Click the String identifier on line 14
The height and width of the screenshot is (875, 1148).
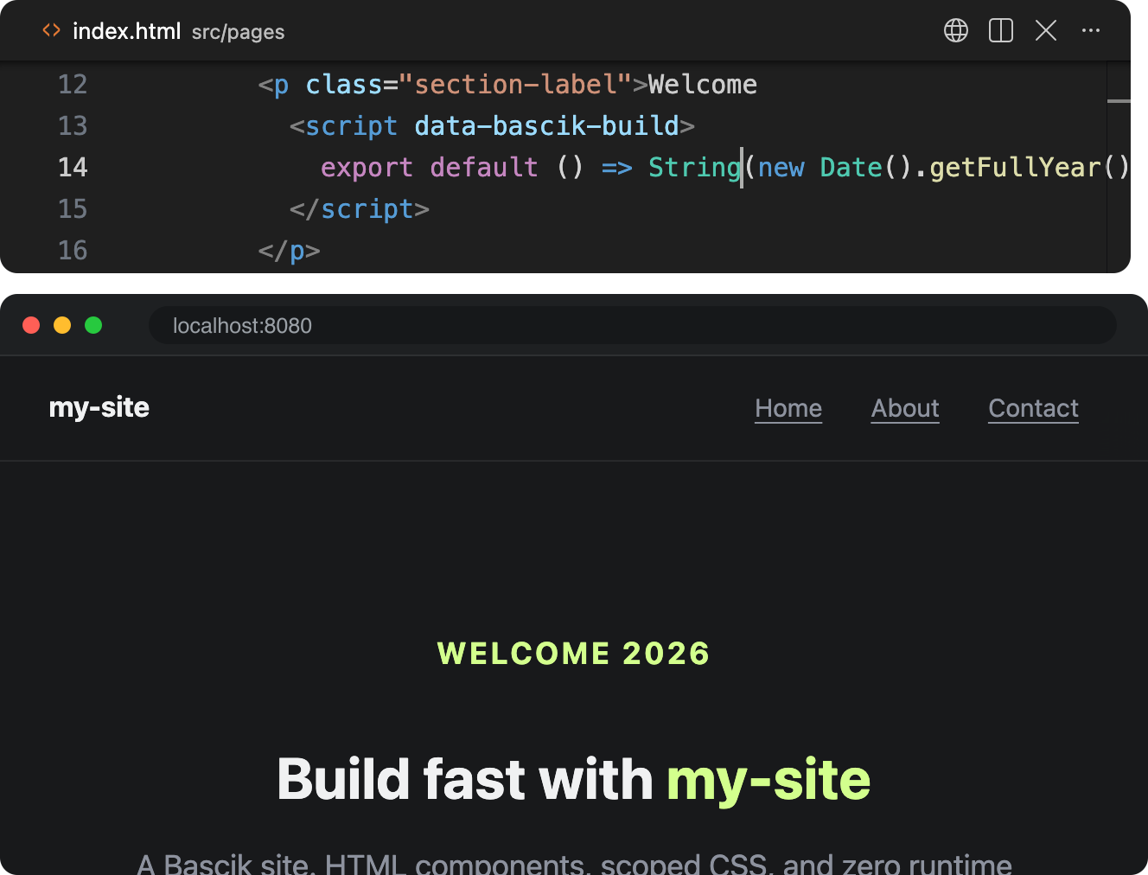tap(695, 168)
